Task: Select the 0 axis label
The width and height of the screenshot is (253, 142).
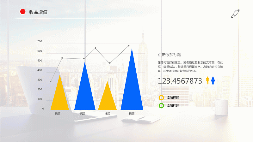Action: pyautogui.click(x=43, y=109)
